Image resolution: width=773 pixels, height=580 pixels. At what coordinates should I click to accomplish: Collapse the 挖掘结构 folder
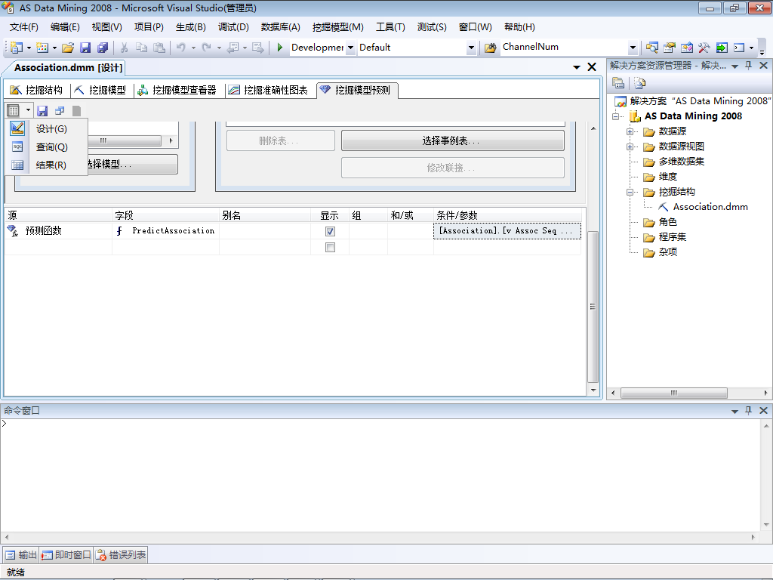click(x=630, y=192)
